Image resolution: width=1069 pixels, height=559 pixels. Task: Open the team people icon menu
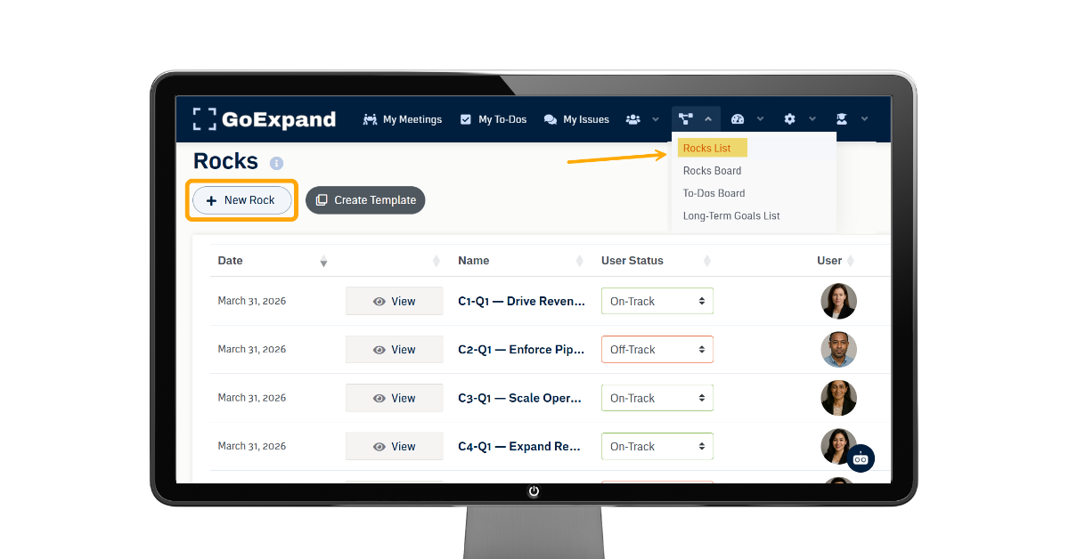(x=633, y=119)
